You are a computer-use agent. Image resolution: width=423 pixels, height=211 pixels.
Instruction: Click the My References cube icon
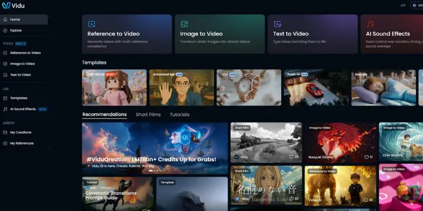(x=5, y=143)
